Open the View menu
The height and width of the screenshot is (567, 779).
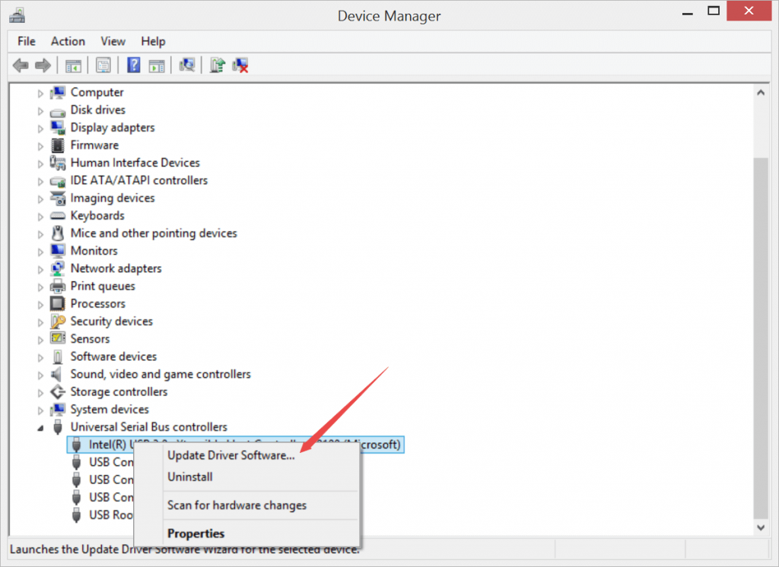point(113,41)
